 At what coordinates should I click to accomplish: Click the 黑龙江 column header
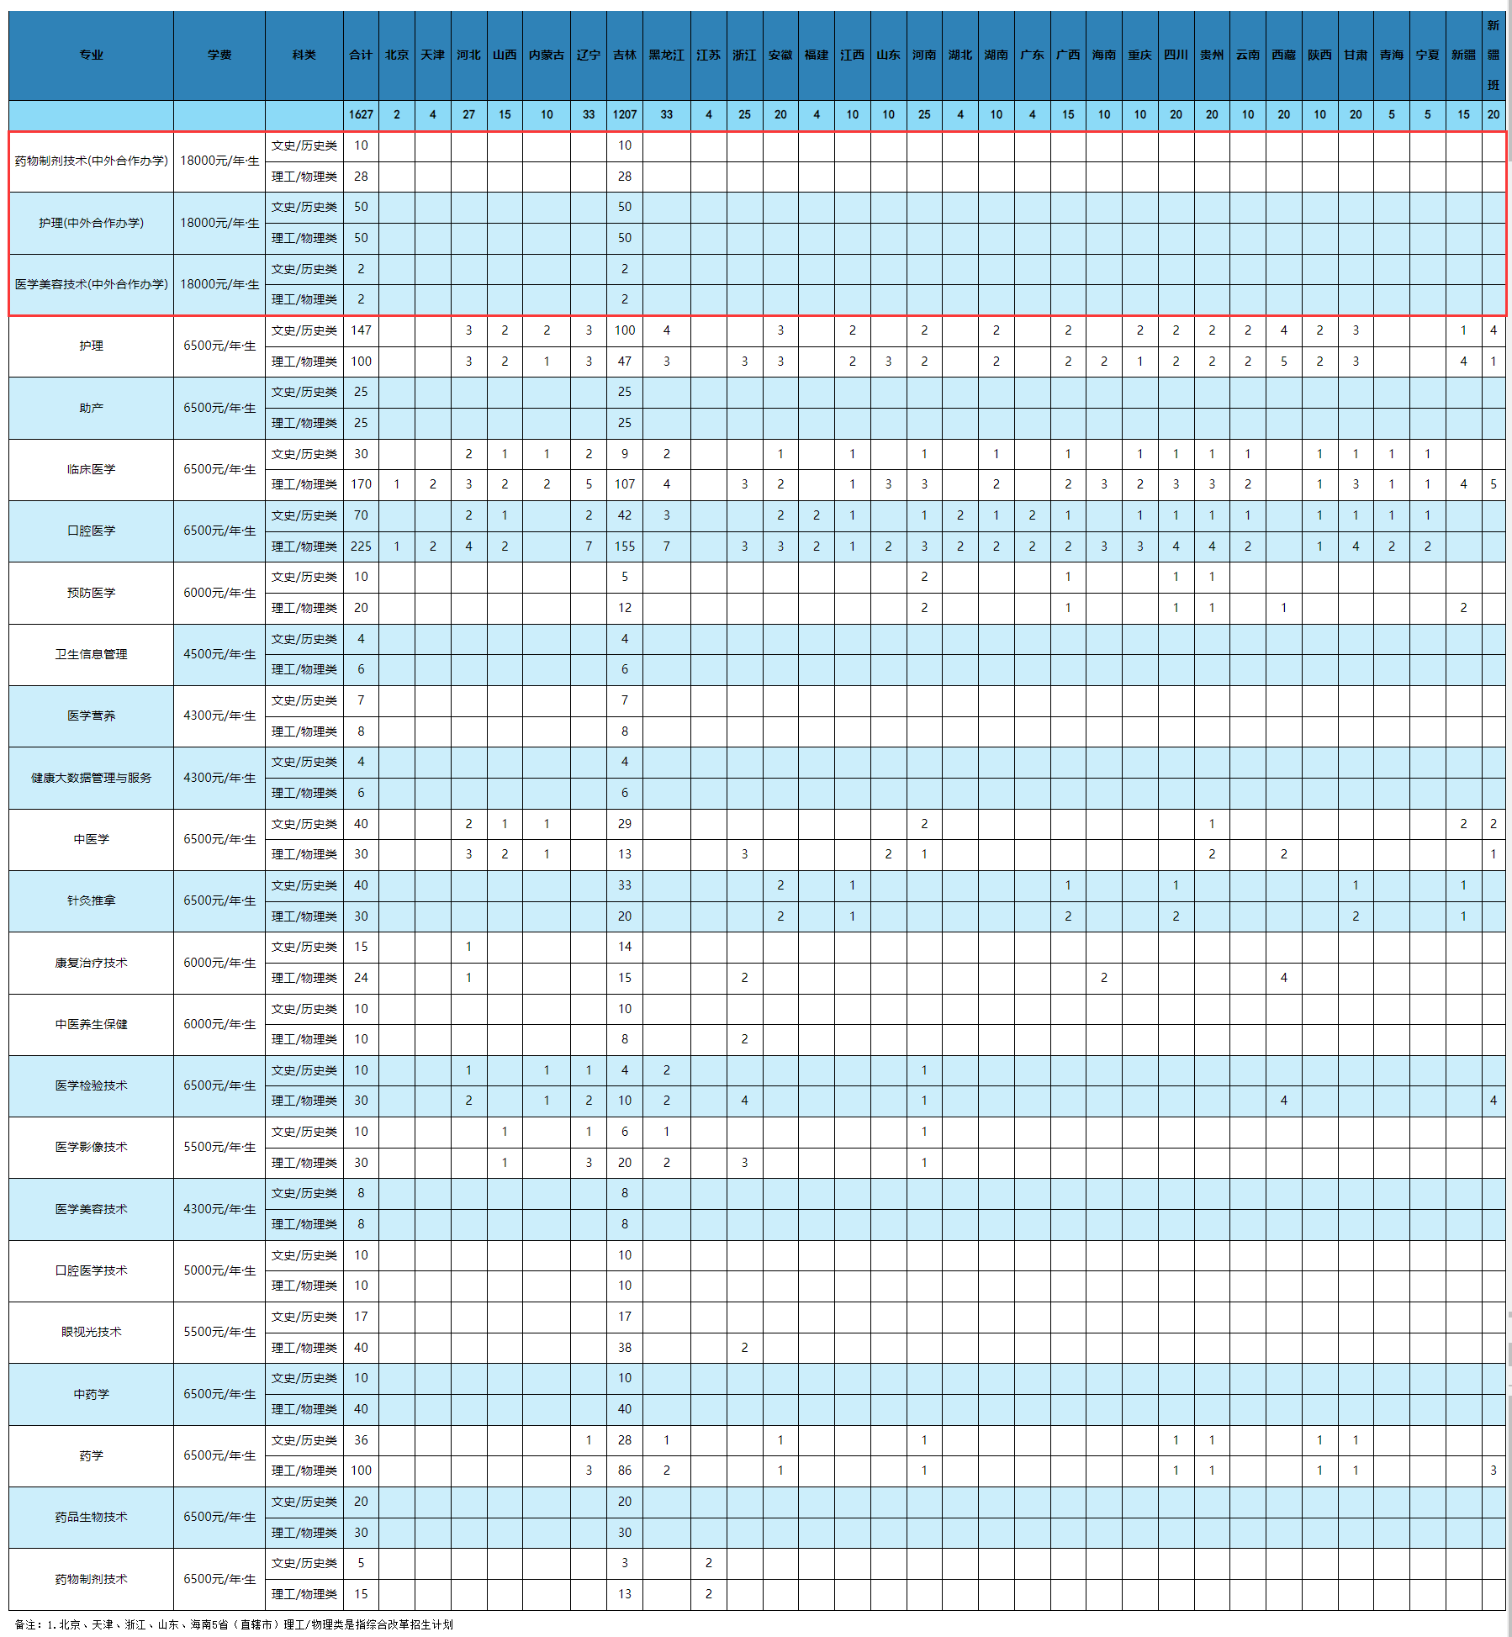(666, 55)
